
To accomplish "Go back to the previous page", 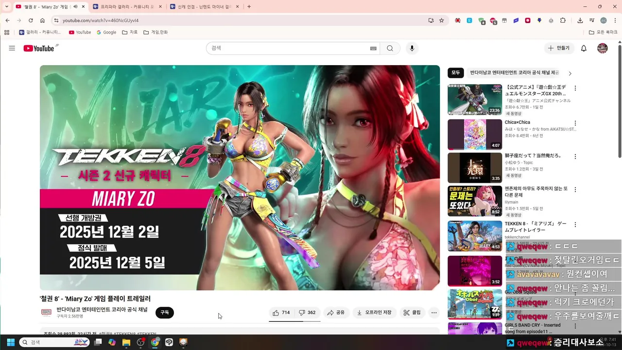I will (7, 20).
